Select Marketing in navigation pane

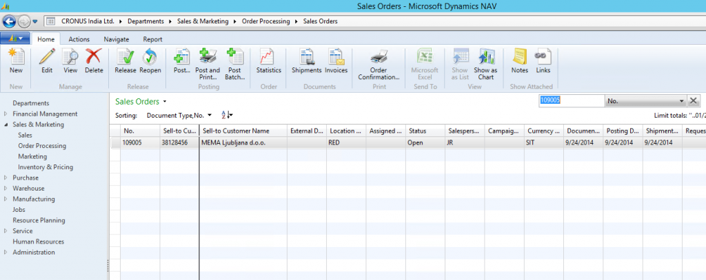[32, 156]
